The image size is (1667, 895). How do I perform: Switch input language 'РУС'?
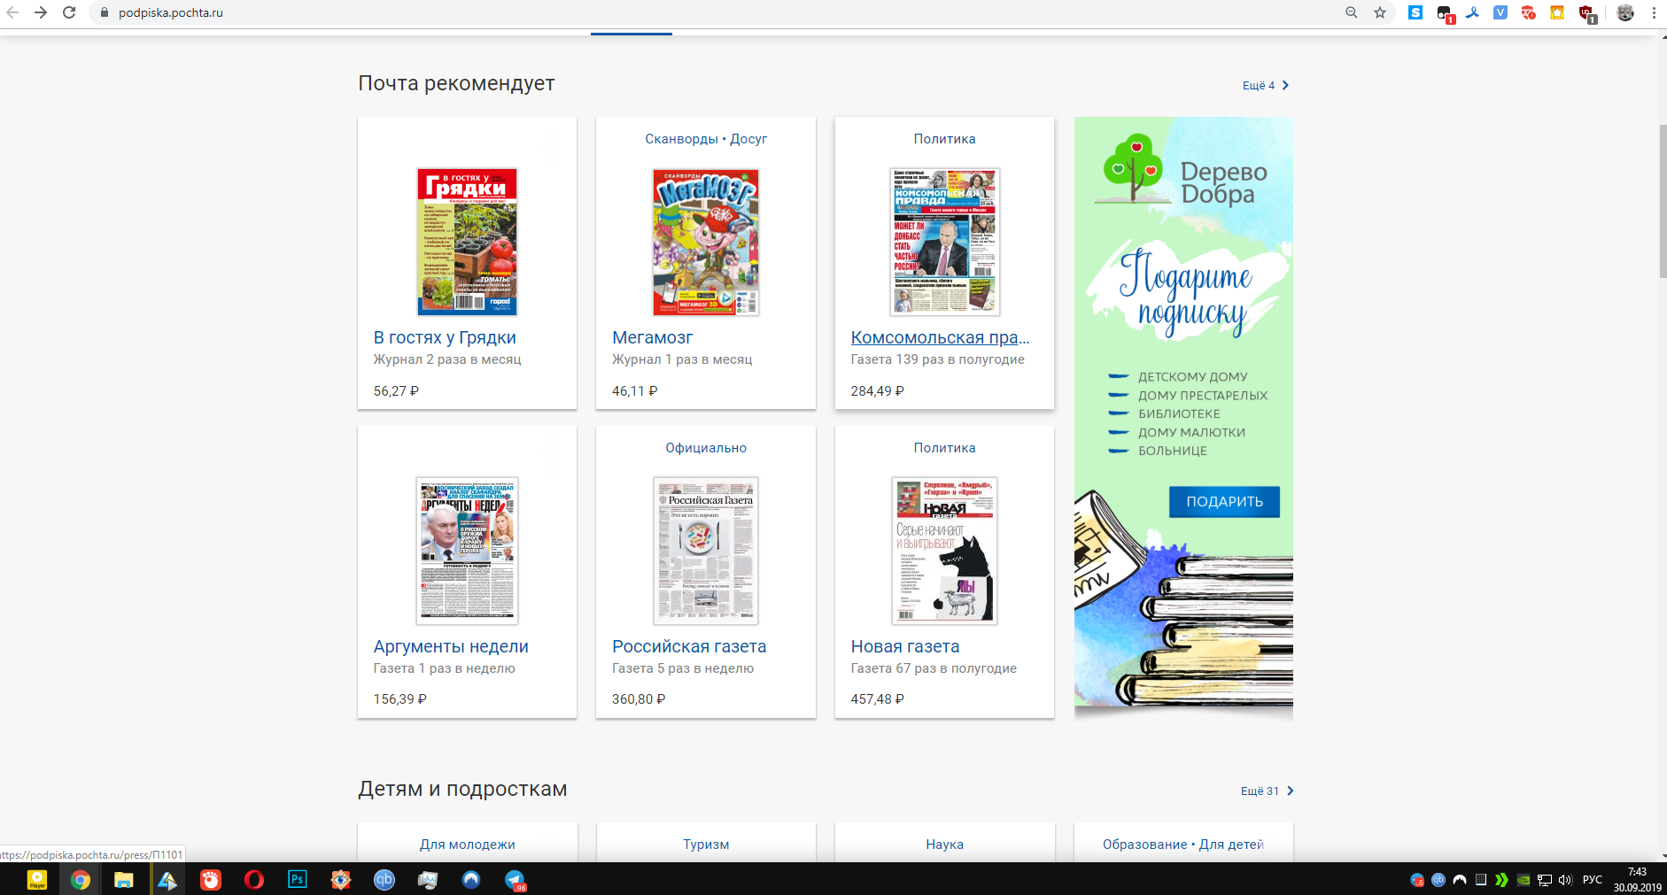[x=1593, y=880]
